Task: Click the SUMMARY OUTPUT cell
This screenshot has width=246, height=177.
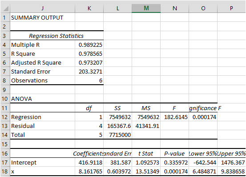Action: point(43,17)
